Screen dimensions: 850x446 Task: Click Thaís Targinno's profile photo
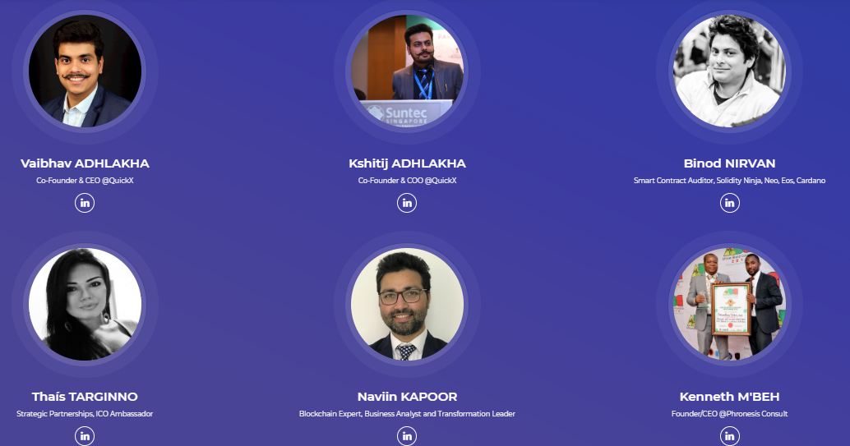tap(85, 304)
